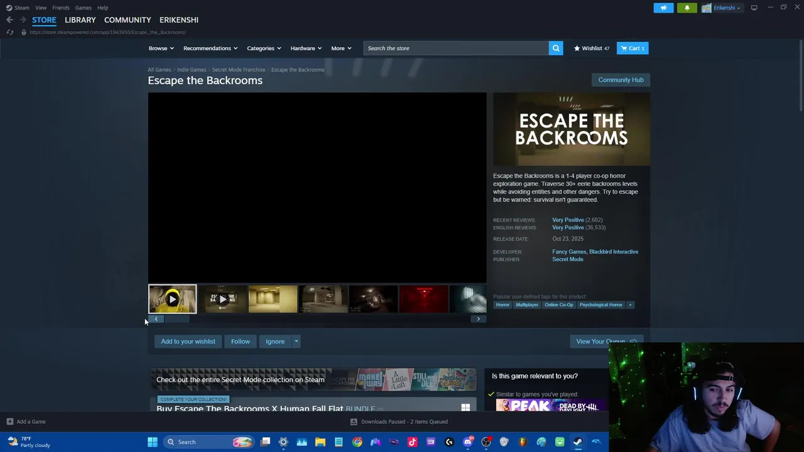
Task: Open the green notifications bell
Action: (x=687, y=8)
